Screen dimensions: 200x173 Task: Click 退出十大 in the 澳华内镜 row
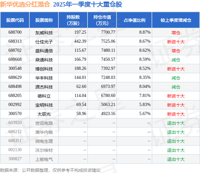(176, 132)
